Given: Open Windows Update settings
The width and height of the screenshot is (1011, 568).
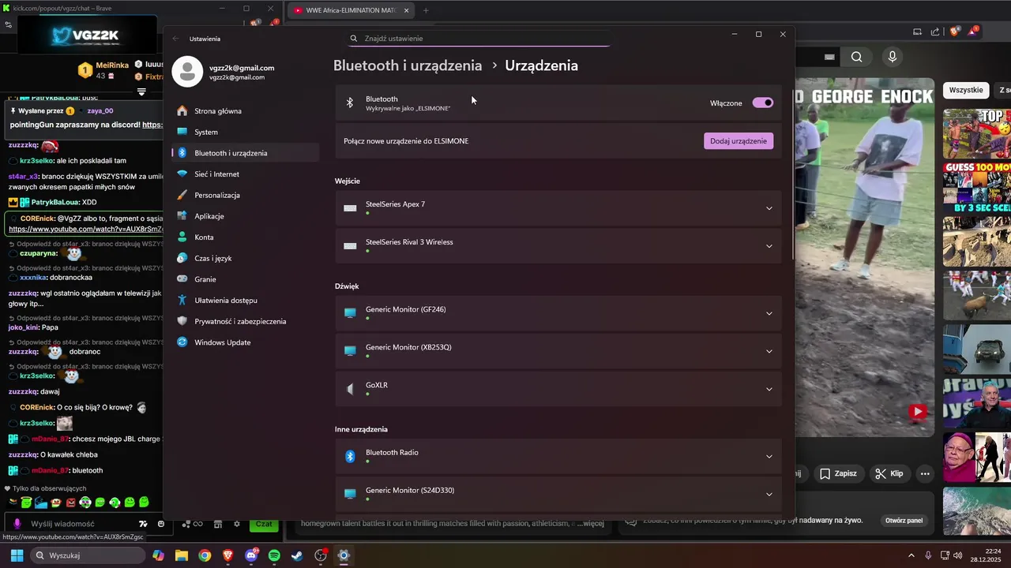Looking at the screenshot, I should coord(245,342).
